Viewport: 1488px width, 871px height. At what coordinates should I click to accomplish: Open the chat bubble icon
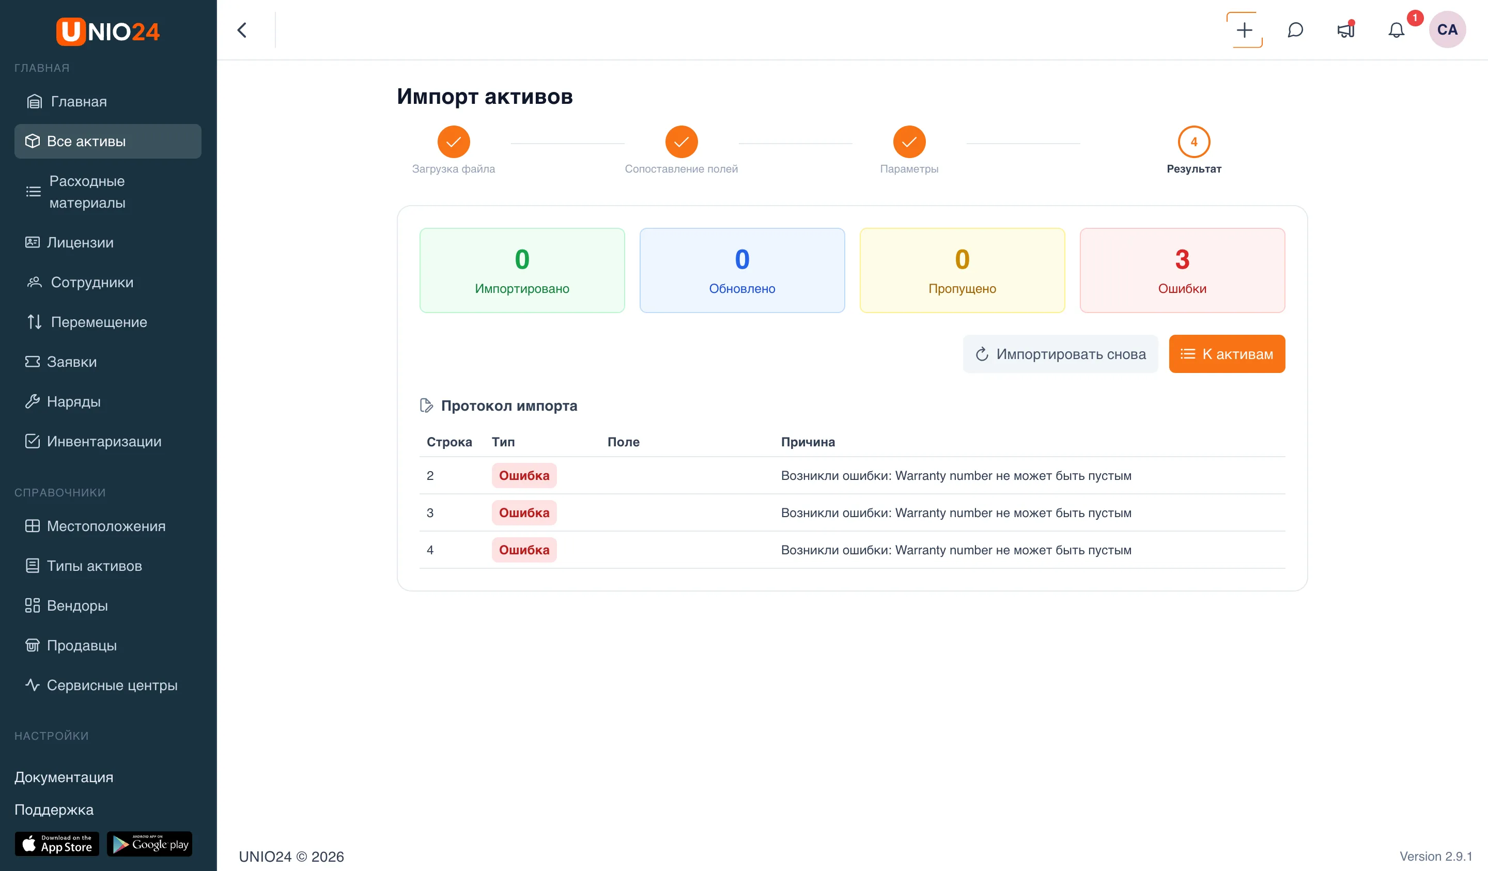coord(1295,30)
